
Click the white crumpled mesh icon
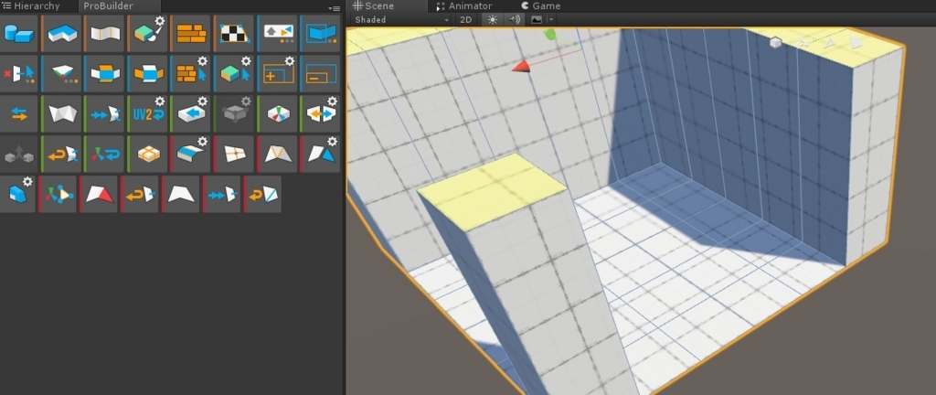(x=62, y=114)
